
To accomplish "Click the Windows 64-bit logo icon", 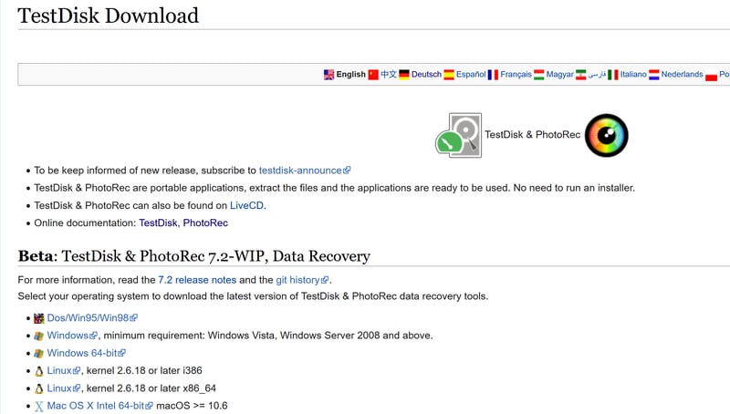I will [39, 354].
